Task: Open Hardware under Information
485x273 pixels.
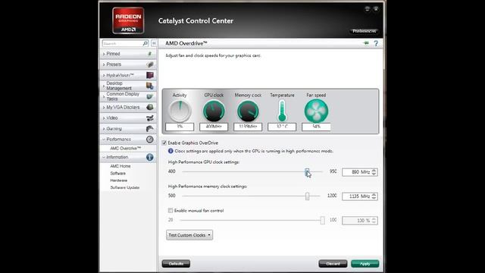Action: pos(119,180)
